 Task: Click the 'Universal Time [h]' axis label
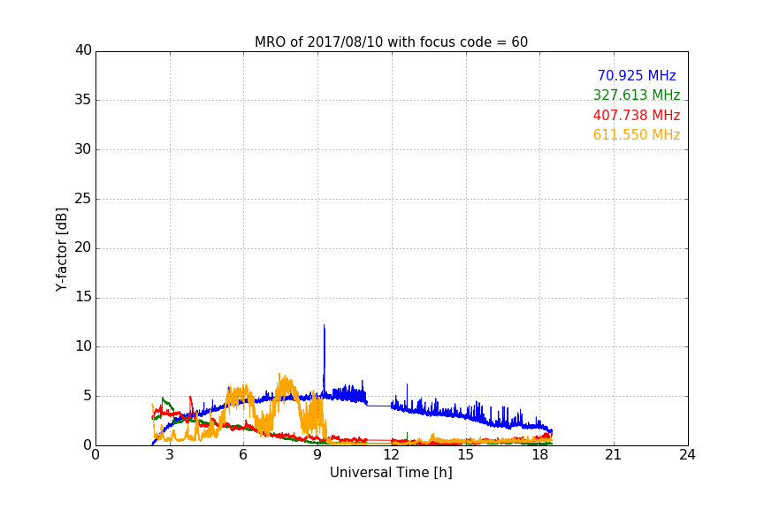391,473
